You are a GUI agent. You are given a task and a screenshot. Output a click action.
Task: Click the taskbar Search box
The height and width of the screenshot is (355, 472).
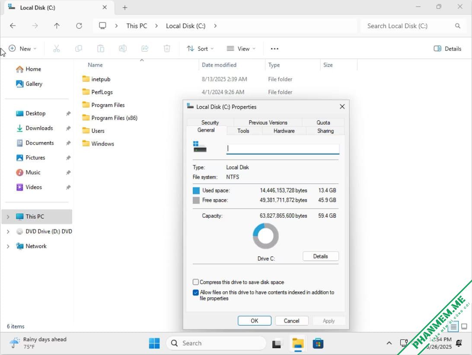pyautogui.click(x=216, y=343)
